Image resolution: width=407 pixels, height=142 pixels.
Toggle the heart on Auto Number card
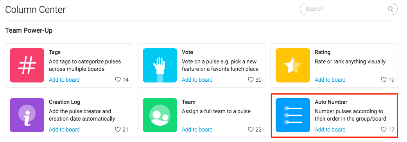point(384,130)
